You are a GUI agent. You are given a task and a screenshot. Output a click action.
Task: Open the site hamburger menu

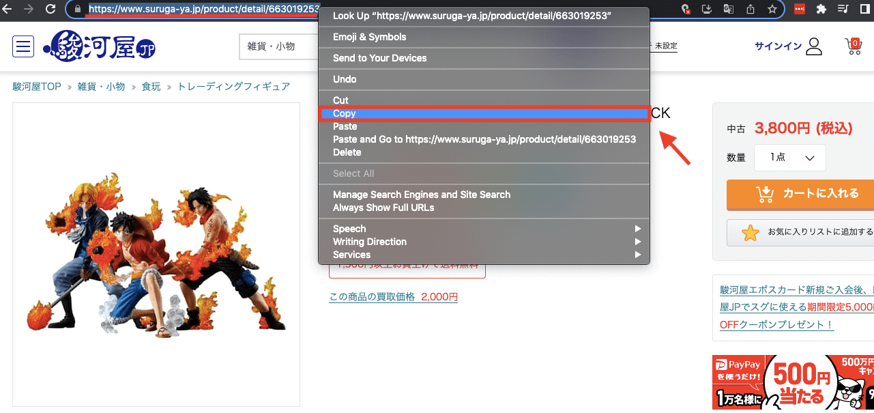click(23, 46)
